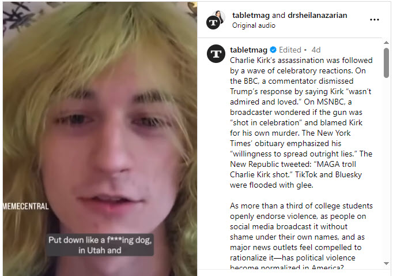Image resolution: width=393 pixels, height=276 pixels.
Task: Click drsheilanazarian's small profile photo
Action: (x=218, y=14)
